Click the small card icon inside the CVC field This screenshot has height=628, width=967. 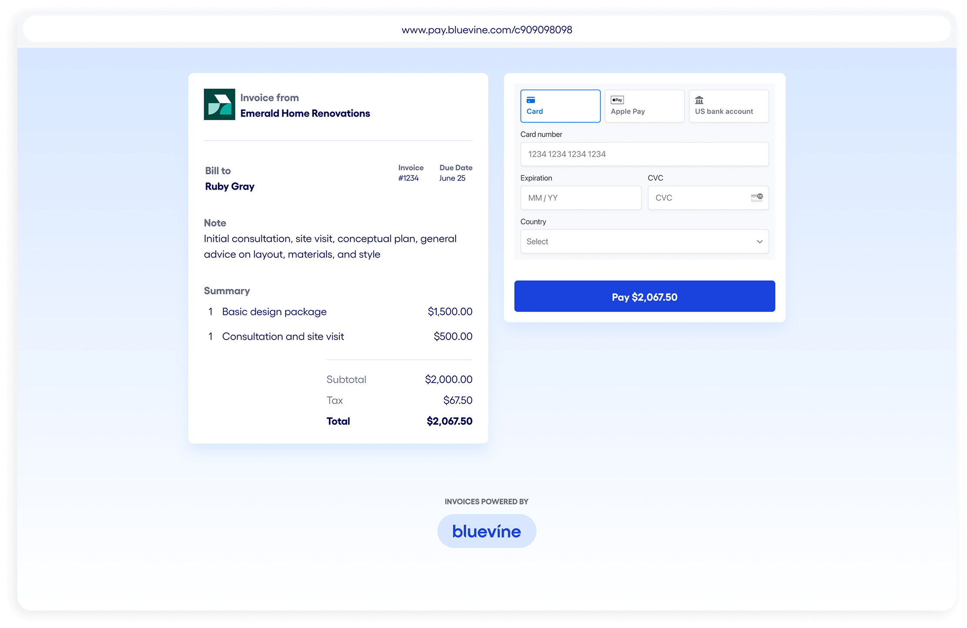756,197
